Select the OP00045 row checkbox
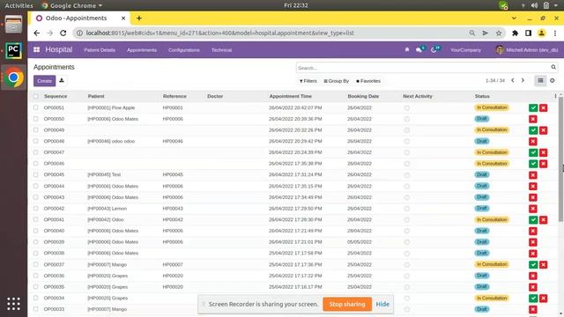This screenshot has height=317, width=564. tap(35, 174)
